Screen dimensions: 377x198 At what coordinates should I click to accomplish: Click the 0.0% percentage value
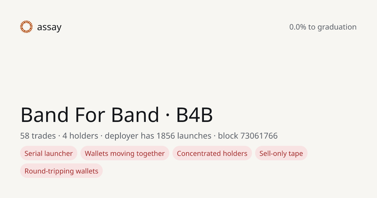point(298,27)
